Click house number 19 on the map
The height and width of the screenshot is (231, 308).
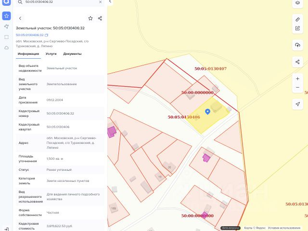click(160, 177)
